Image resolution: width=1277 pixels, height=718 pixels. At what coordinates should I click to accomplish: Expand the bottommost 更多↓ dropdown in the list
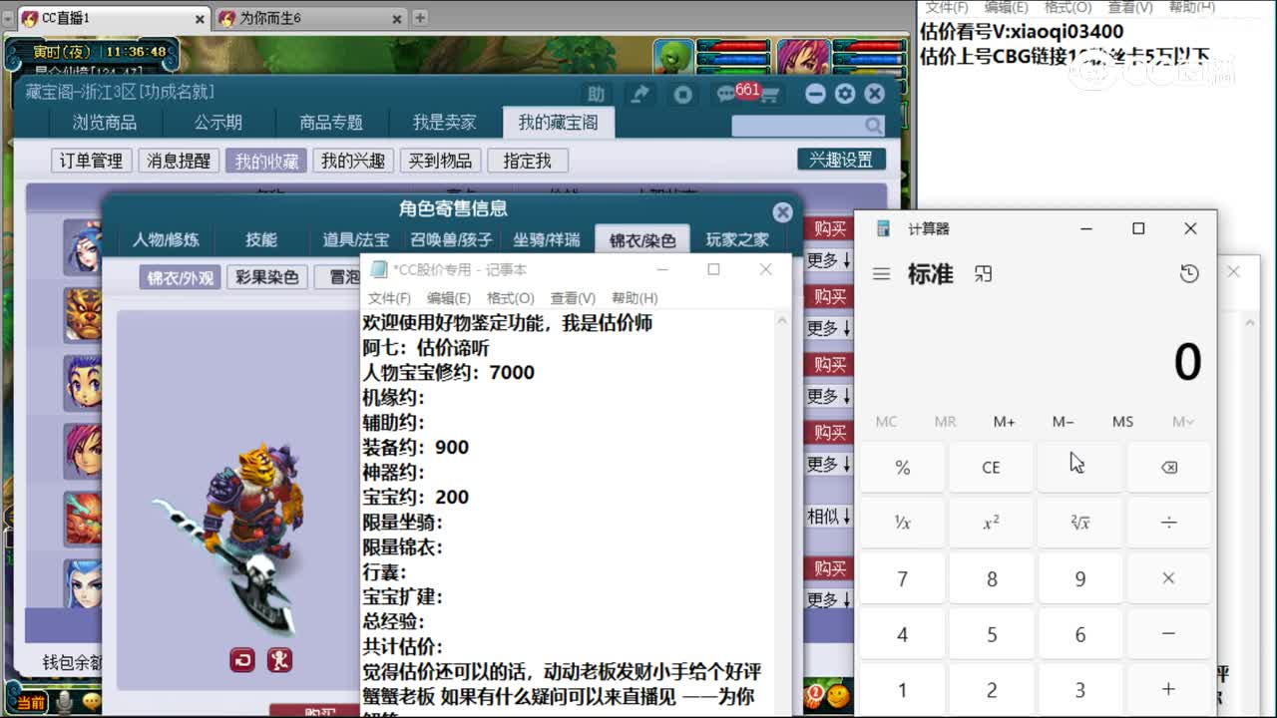[x=829, y=600]
